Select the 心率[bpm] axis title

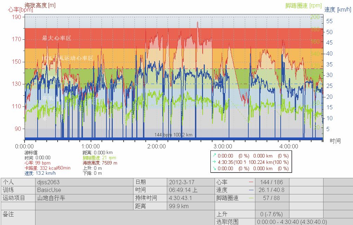[20, 10]
